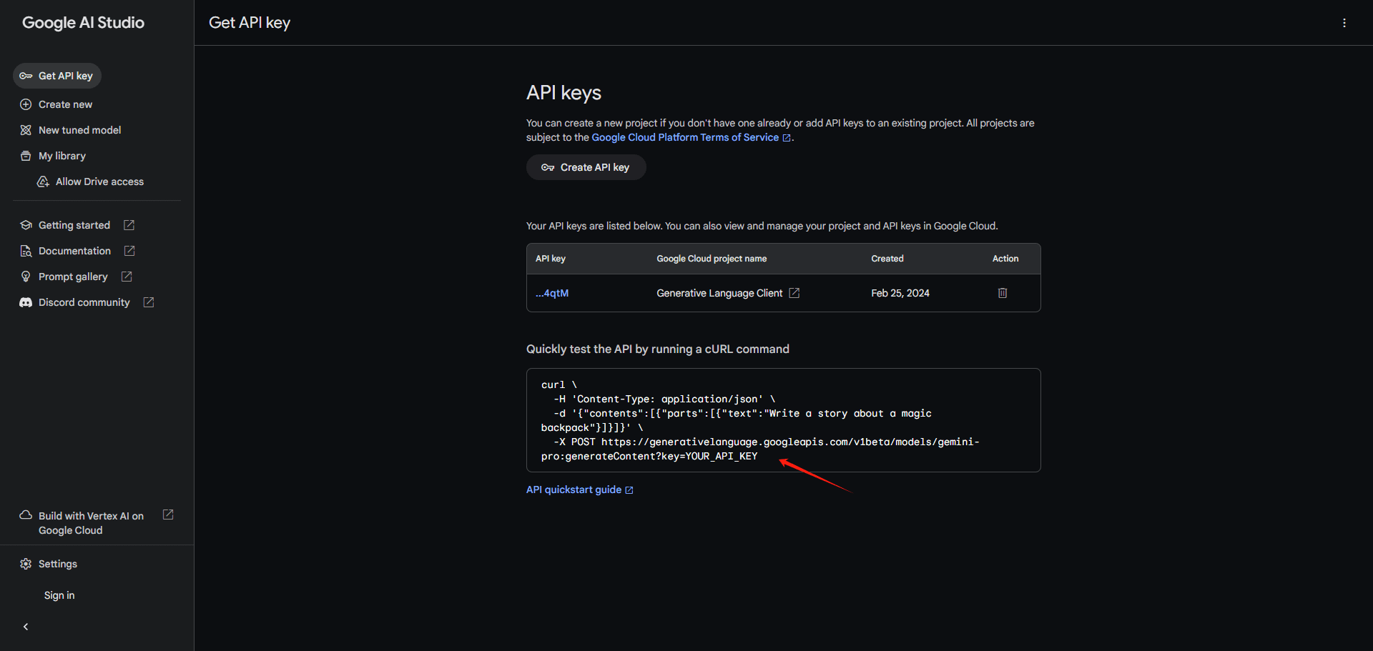The width and height of the screenshot is (1373, 651).
Task: Click the Quickly test the API heading
Action: (x=658, y=349)
